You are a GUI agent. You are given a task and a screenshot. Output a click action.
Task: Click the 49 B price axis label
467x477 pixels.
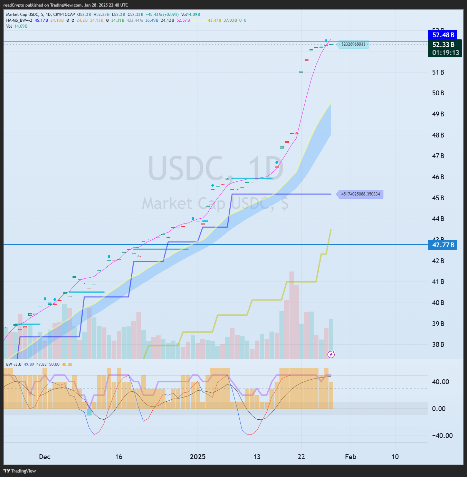[438, 114]
